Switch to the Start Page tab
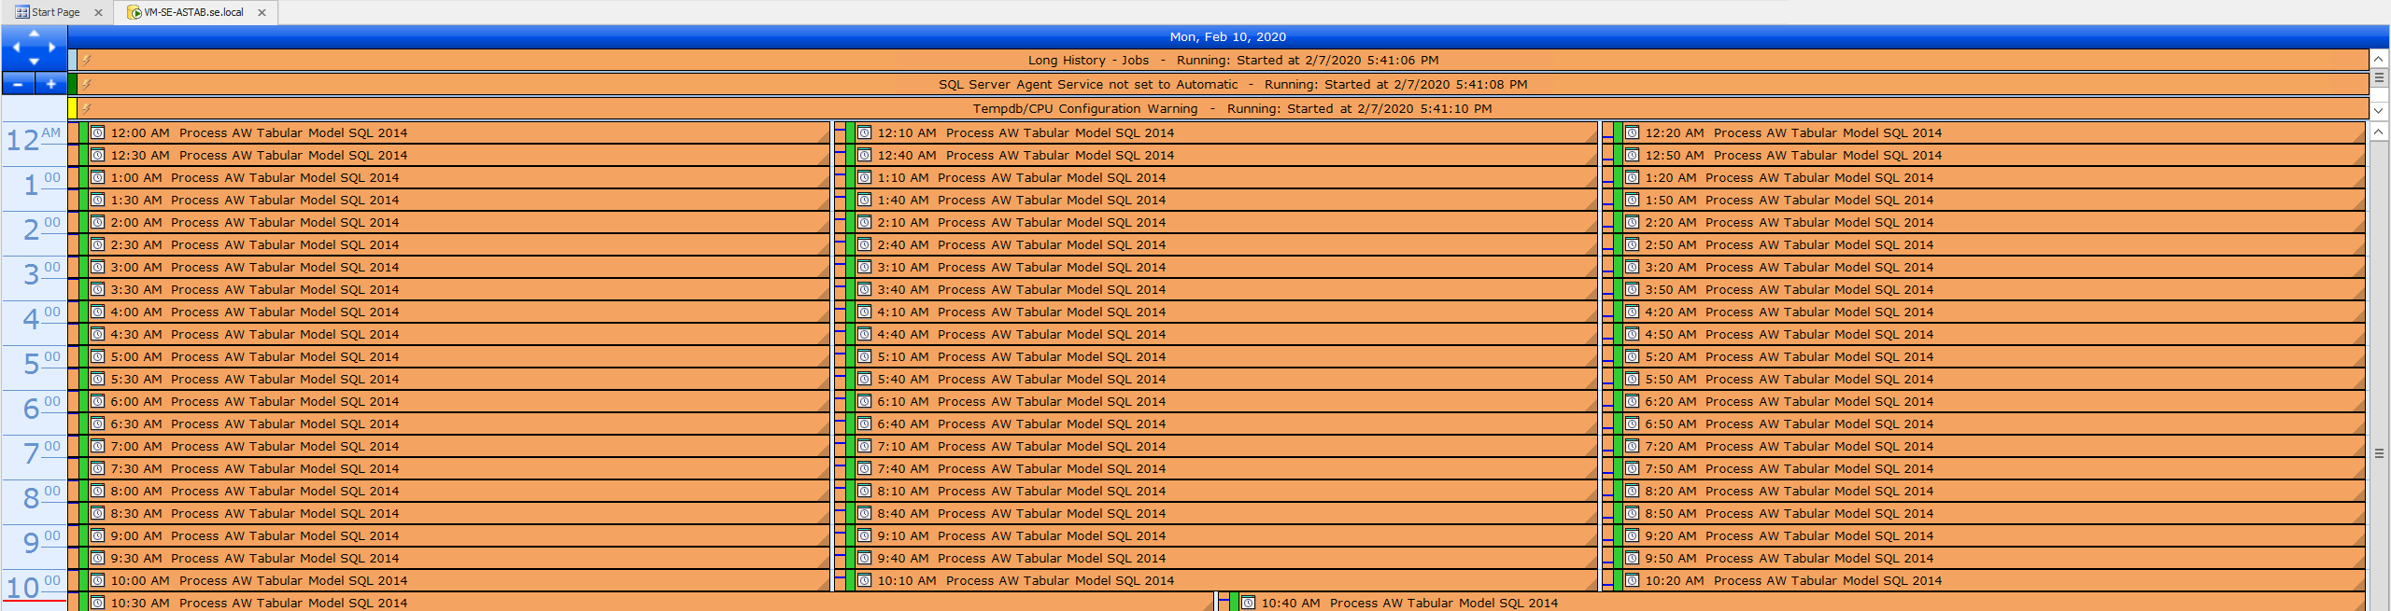2391x611 pixels. pos(56,12)
